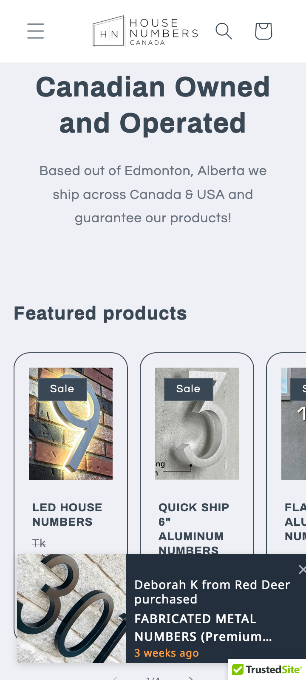The image size is (306, 680).
Task: Open the shopping cart
Action: point(263,31)
